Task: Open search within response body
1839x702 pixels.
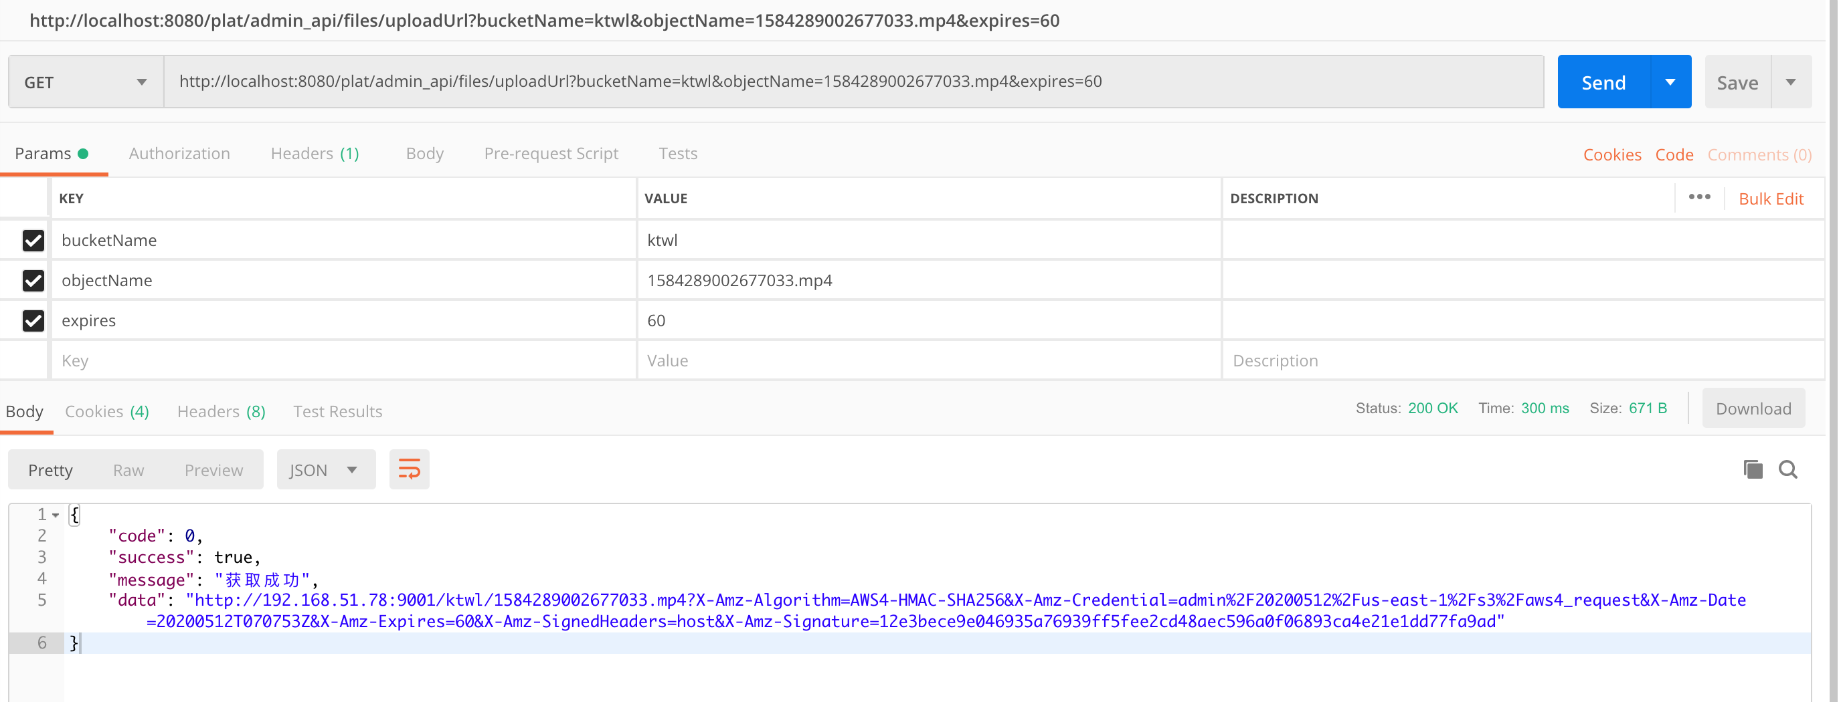Action: point(1789,469)
